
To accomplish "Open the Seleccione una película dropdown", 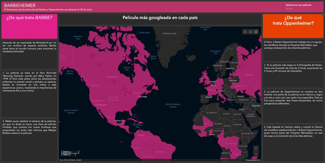I will click(x=303, y=7).
